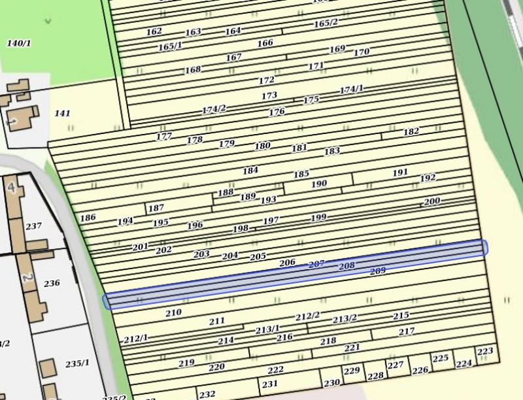Click parcel label 168
Viewport: 523px width, 400px height.
coord(193,70)
